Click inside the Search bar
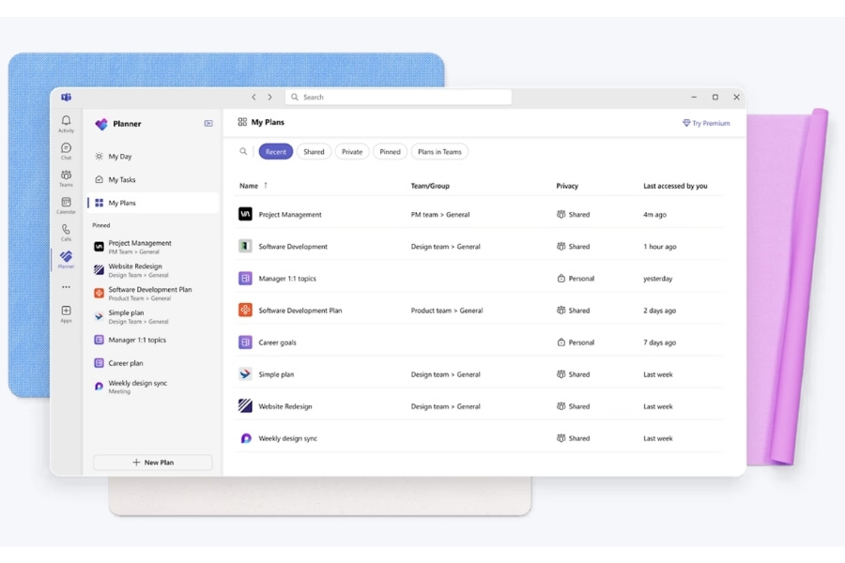The image size is (845, 563). coord(394,97)
